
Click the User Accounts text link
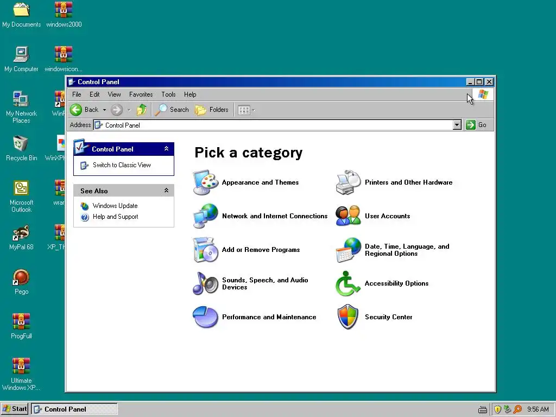[387, 216]
